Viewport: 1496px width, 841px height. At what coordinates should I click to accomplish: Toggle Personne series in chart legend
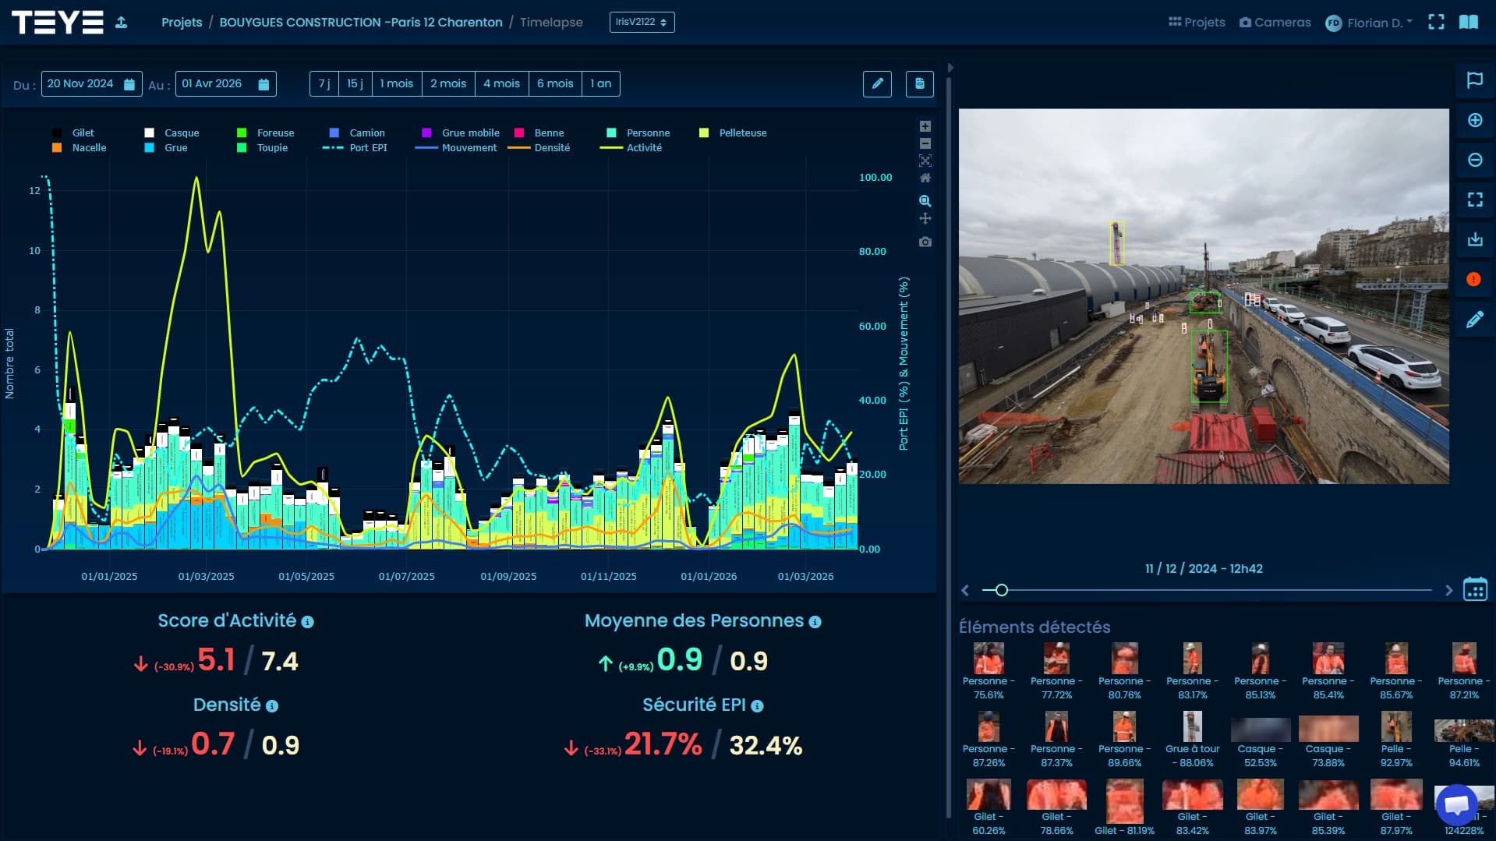click(647, 133)
